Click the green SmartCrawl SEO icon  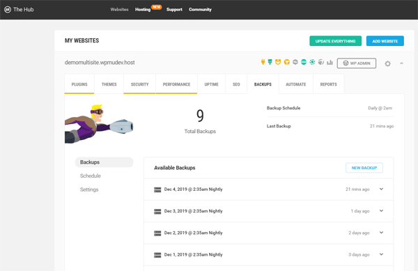click(x=304, y=62)
